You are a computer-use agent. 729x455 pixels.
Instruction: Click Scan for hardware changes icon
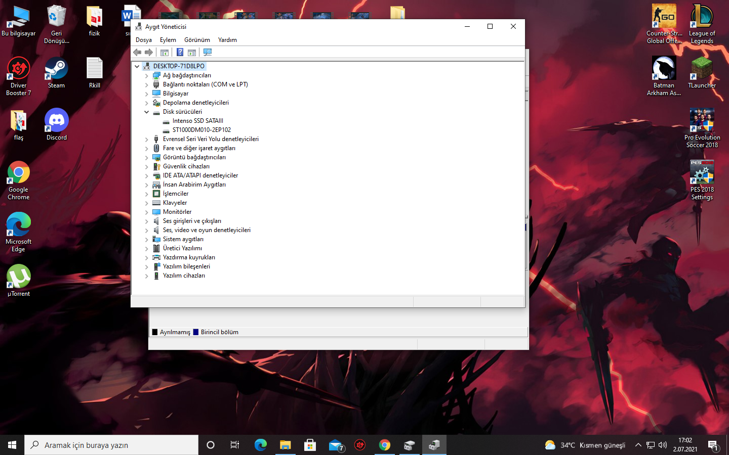(x=208, y=52)
